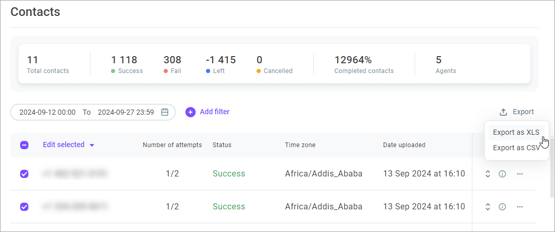Image resolution: width=555 pixels, height=232 pixels.
Task: Choose Export as CSV
Action: [x=516, y=148]
